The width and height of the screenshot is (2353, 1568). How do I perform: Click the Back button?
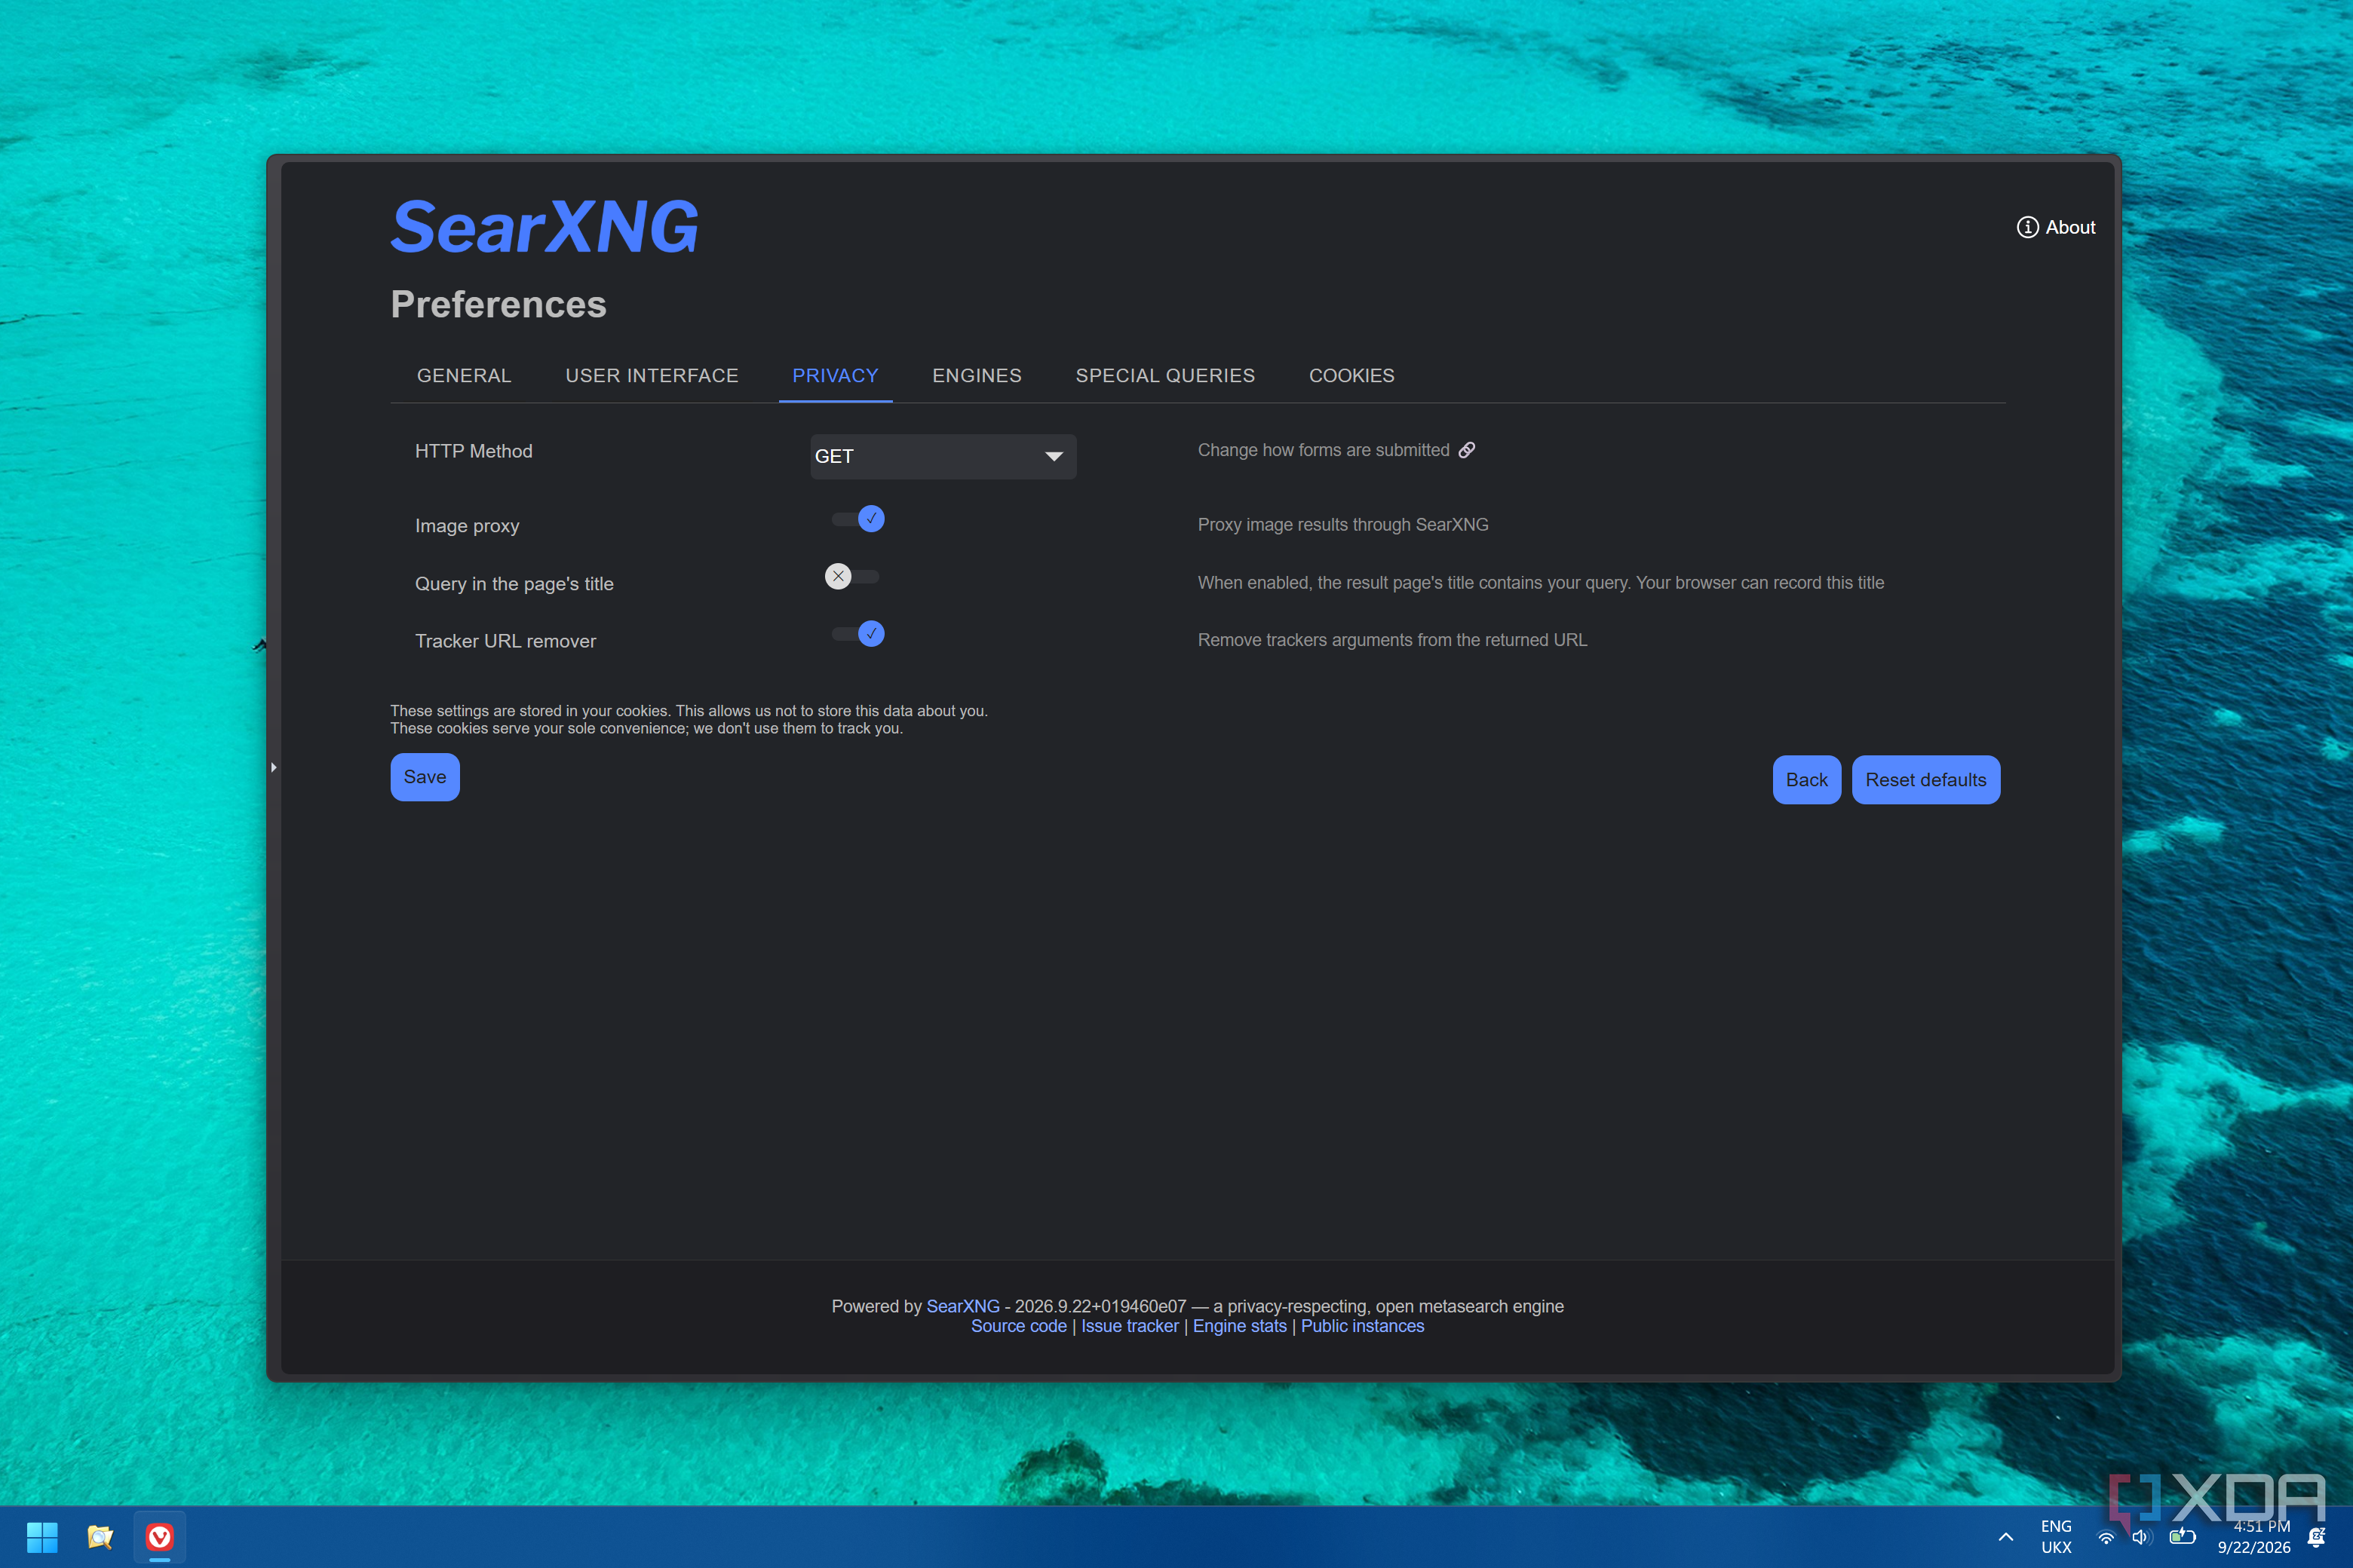[x=1807, y=779]
